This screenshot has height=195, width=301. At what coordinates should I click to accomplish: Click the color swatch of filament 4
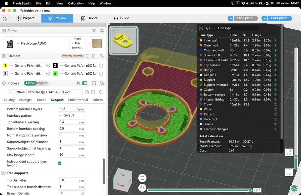pos(55,74)
